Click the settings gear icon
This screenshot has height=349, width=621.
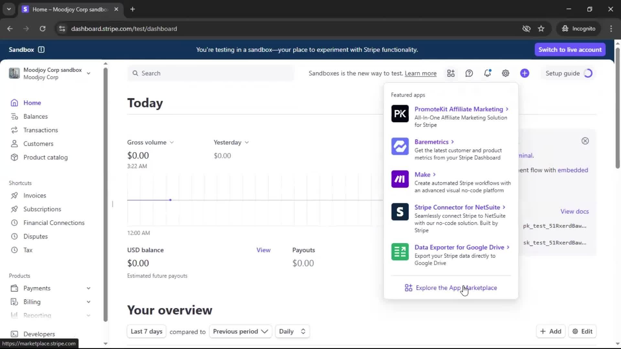pyautogui.click(x=506, y=73)
